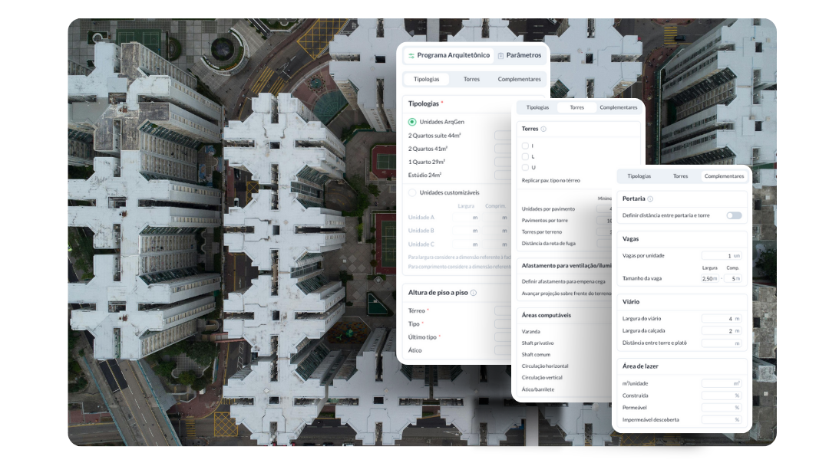Click info icon beside Torres heading
Image resolution: width=829 pixels, height=466 pixels.
tap(543, 130)
